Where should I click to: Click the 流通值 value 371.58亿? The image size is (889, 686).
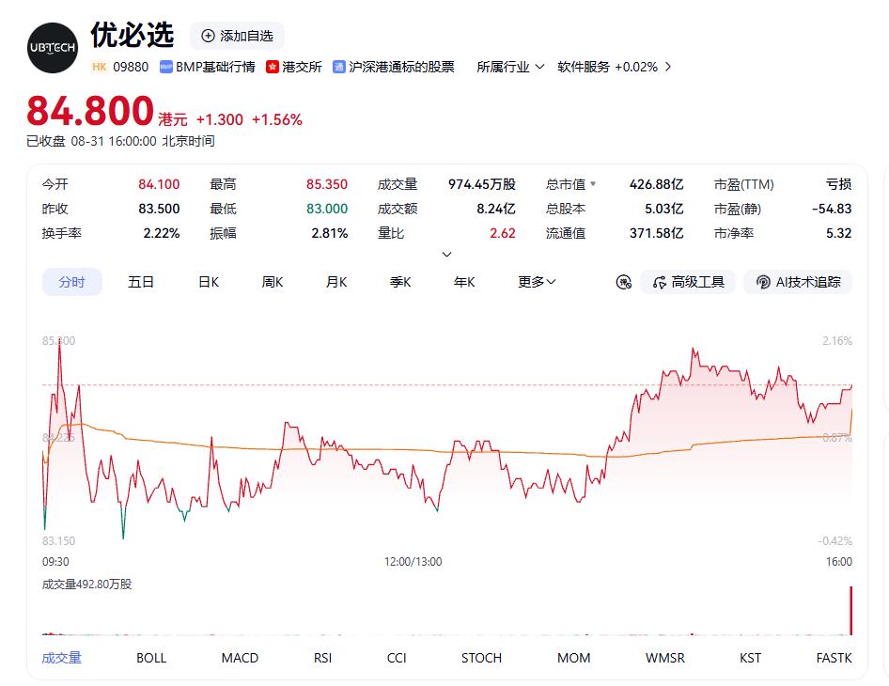point(656,233)
